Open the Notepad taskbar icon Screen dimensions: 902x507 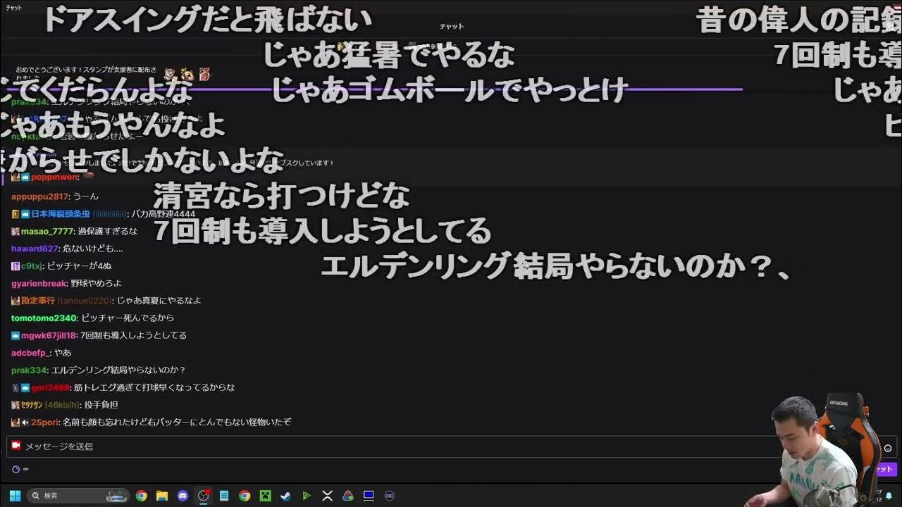coord(224,496)
